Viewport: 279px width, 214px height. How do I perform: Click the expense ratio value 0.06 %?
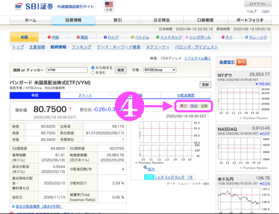[118, 197]
